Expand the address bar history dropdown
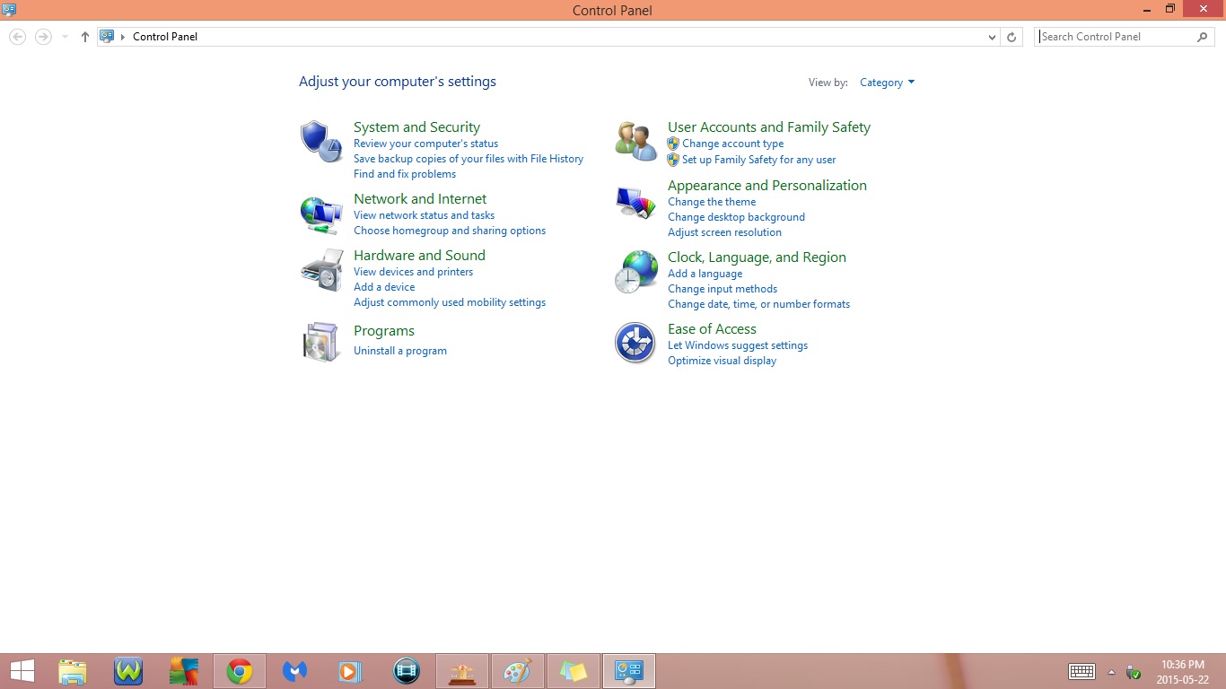This screenshot has height=689, width=1226. pyautogui.click(x=992, y=37)
